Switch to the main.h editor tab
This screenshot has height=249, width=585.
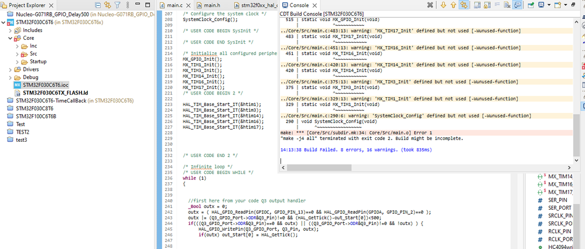click(211, 6)
